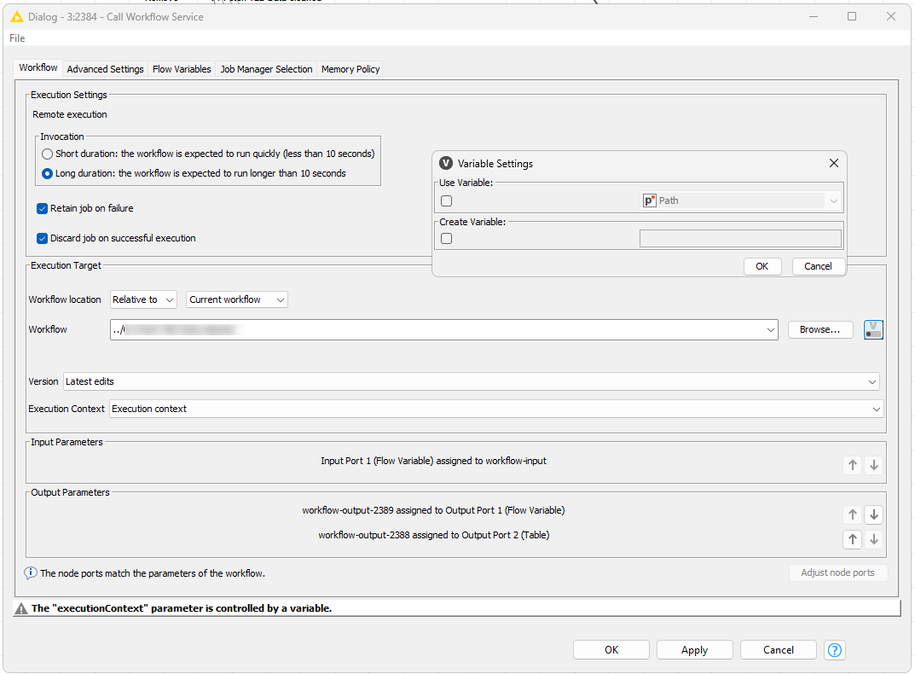
Task: Move workflow-output-2388 down with arrow
Action: (873, 539)
